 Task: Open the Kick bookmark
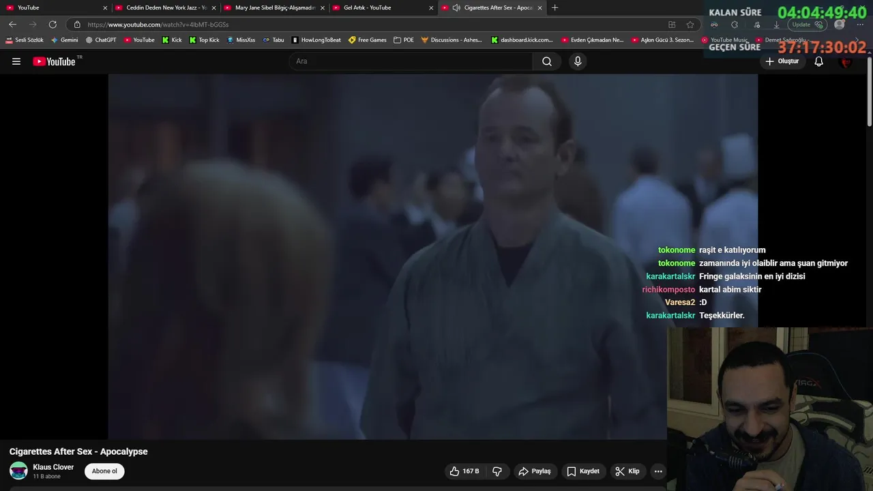172,40
